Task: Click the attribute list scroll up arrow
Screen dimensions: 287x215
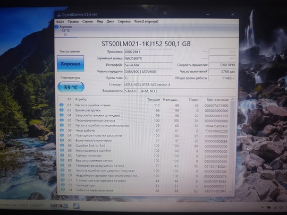Action: point(232,99)
